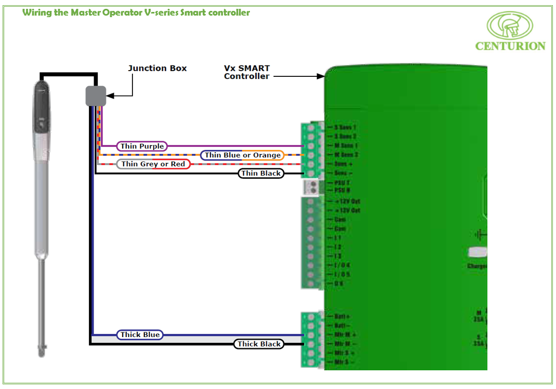Click the 'Batt +' terminal label
The height and width of the screenshot is (389, 556).
[342, 316]
